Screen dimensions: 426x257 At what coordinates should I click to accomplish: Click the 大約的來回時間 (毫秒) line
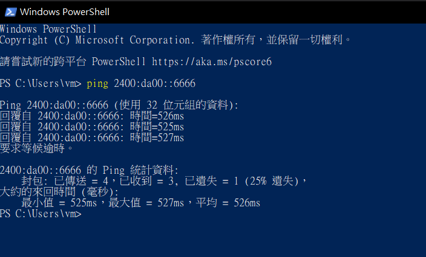pyautogui.click(x=59, y=192)
